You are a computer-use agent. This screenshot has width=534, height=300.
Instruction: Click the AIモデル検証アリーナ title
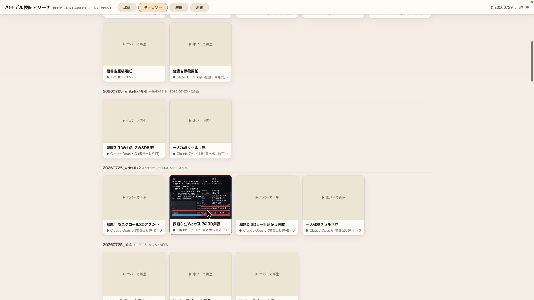[28, 7]
